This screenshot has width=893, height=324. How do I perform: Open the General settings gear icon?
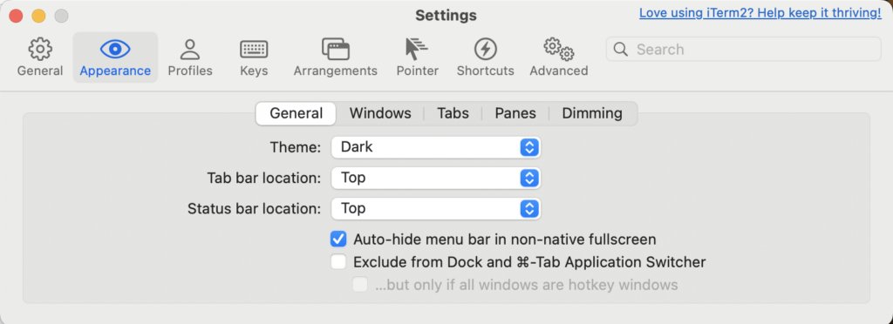tap(40, 50)
